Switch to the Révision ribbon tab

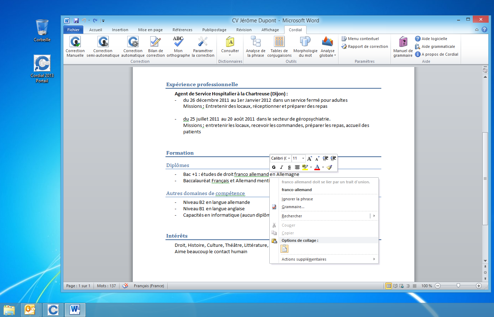click(244, 30)
